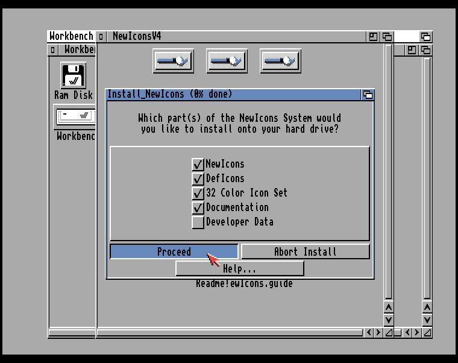Click NewIconsV4 scroll up arrow

tap(389, 308)
